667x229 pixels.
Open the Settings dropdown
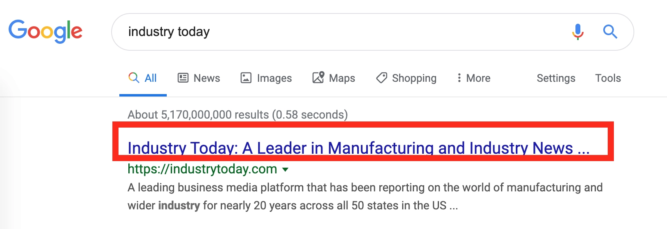(x=556, y=78)
